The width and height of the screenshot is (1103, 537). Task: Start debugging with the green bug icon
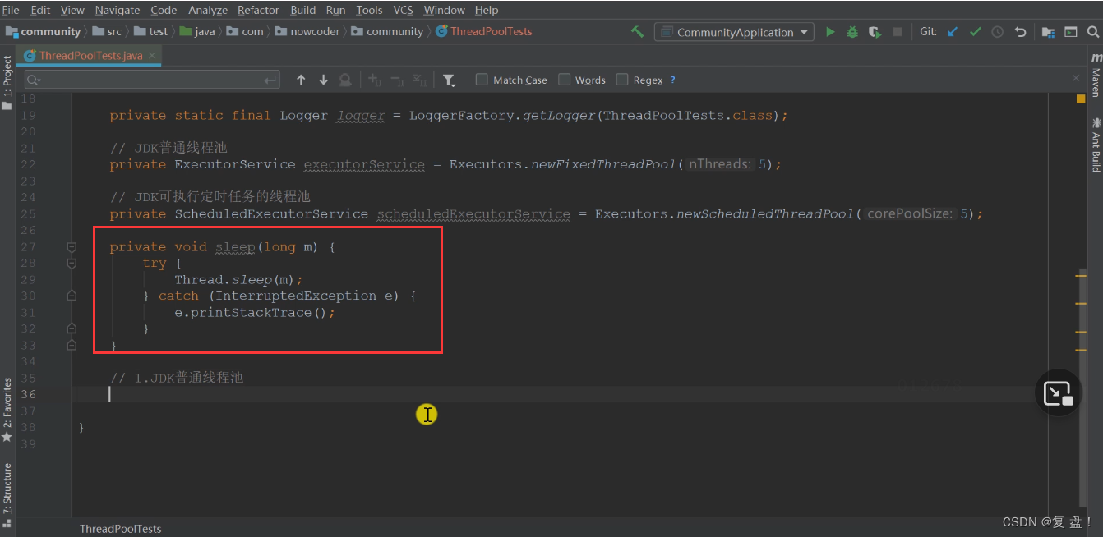tap(852, 32)
